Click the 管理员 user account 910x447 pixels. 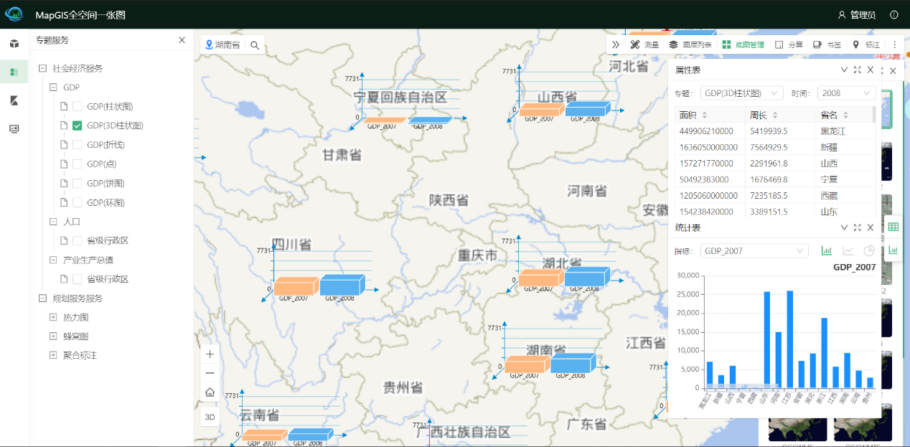(x=857, y=14)
